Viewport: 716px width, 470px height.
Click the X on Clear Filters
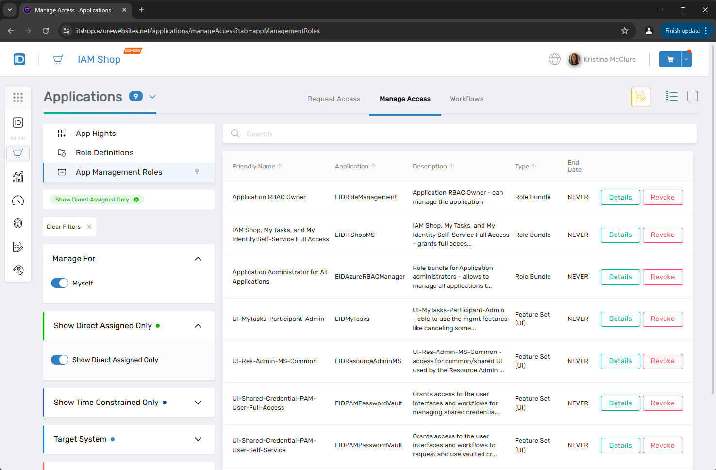[89, 227]
